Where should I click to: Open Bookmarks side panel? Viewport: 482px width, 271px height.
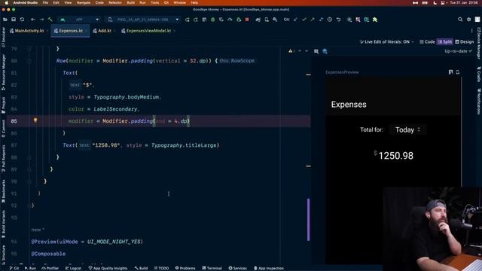pyautogui.click(x=3, y=191)
